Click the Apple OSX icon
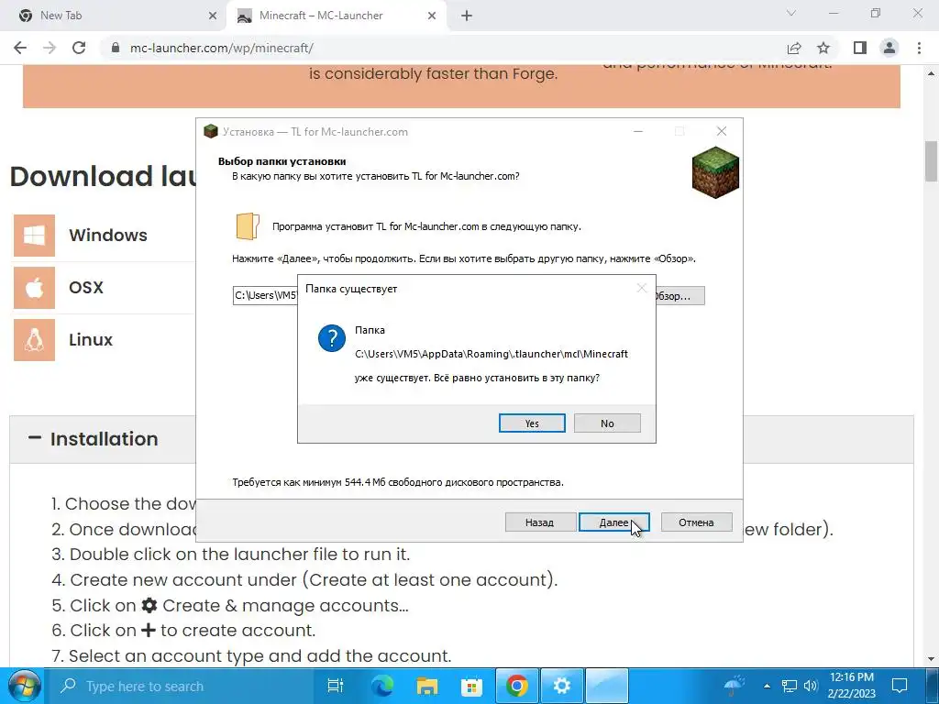Viewport: 939px width, 704px height. click(34, 288)
